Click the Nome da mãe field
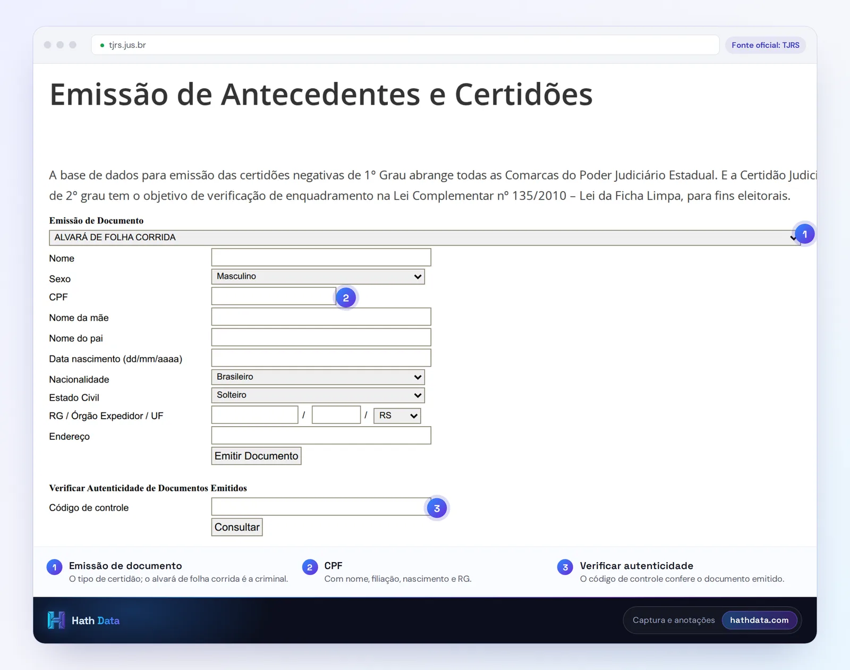The height and width of the screenshot is (670, 850). (x=321, y=317)
